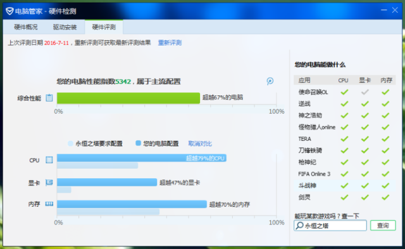
Task: Click the 显卡 checkmark for FIFA Online 3
Action: coord(364,174)
